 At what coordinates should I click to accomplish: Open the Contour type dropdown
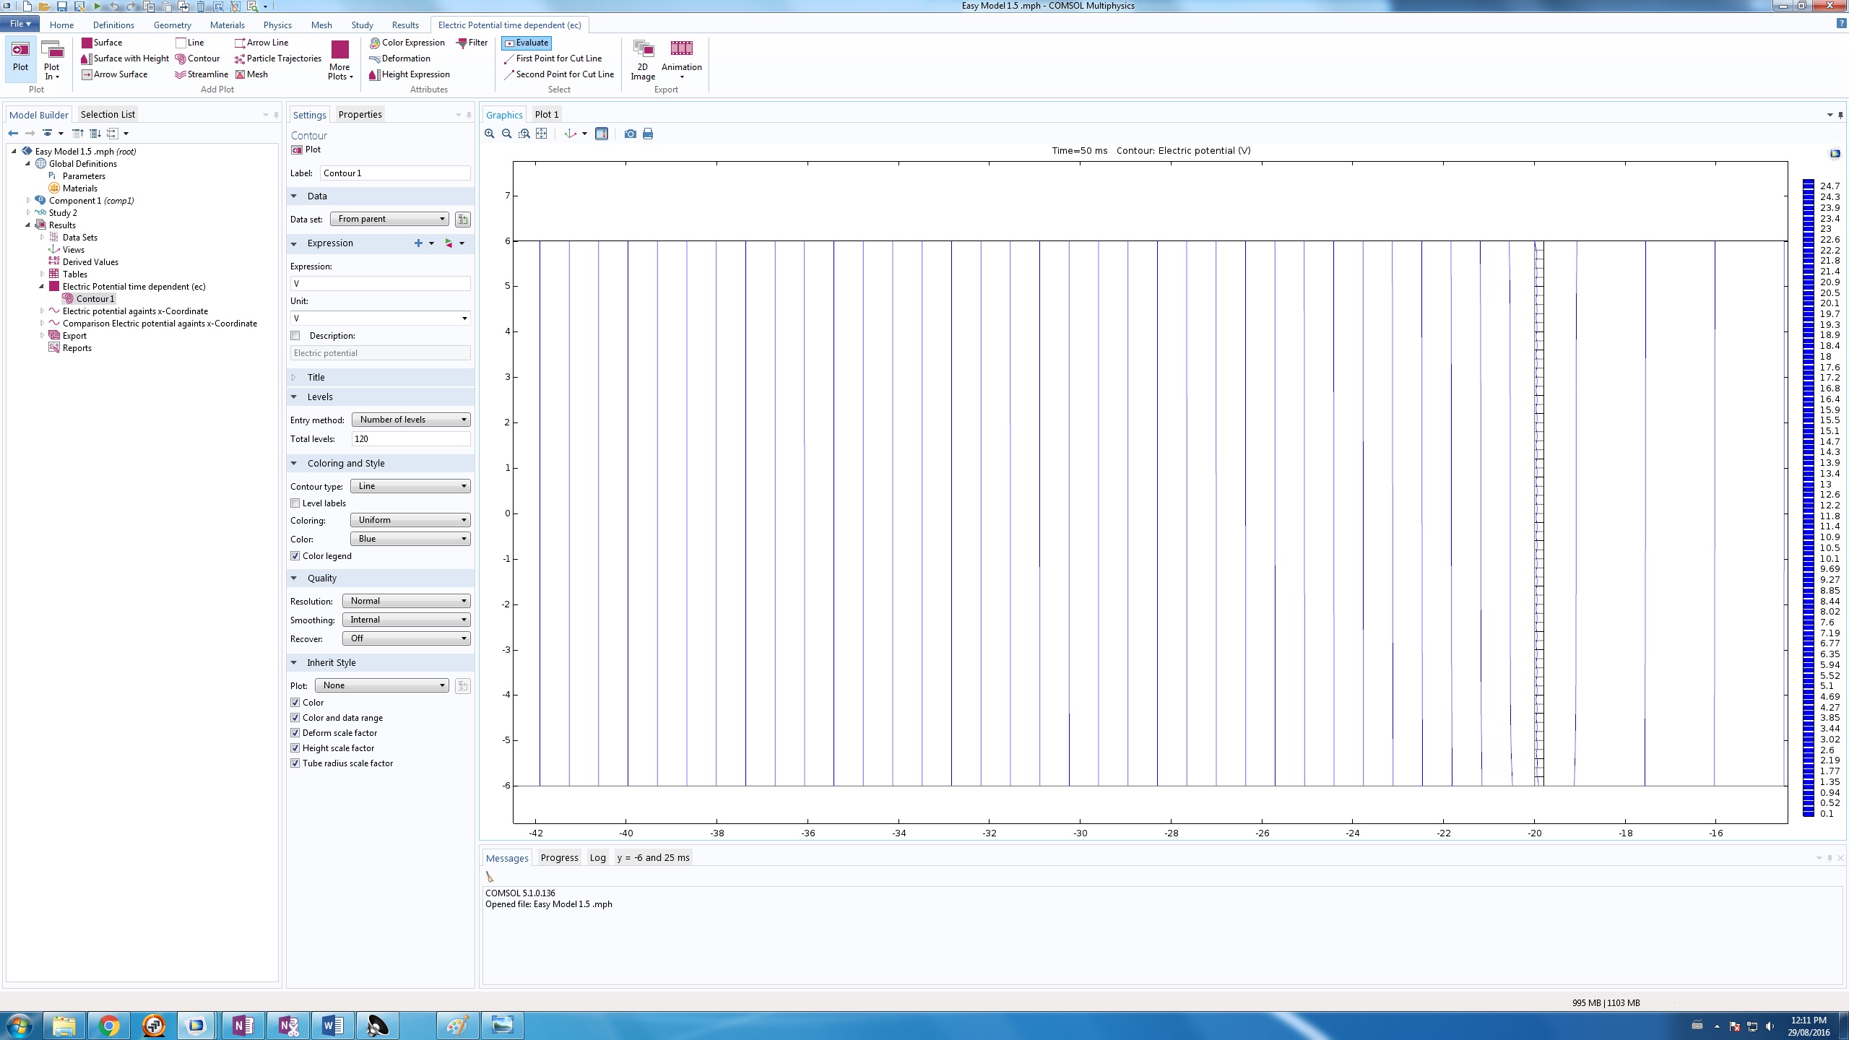click(x=410, y=486)
